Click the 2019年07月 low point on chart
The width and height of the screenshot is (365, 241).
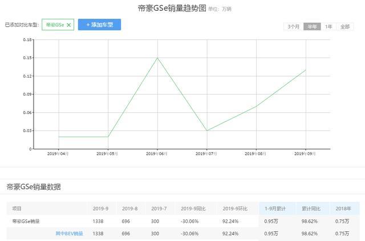207,130
